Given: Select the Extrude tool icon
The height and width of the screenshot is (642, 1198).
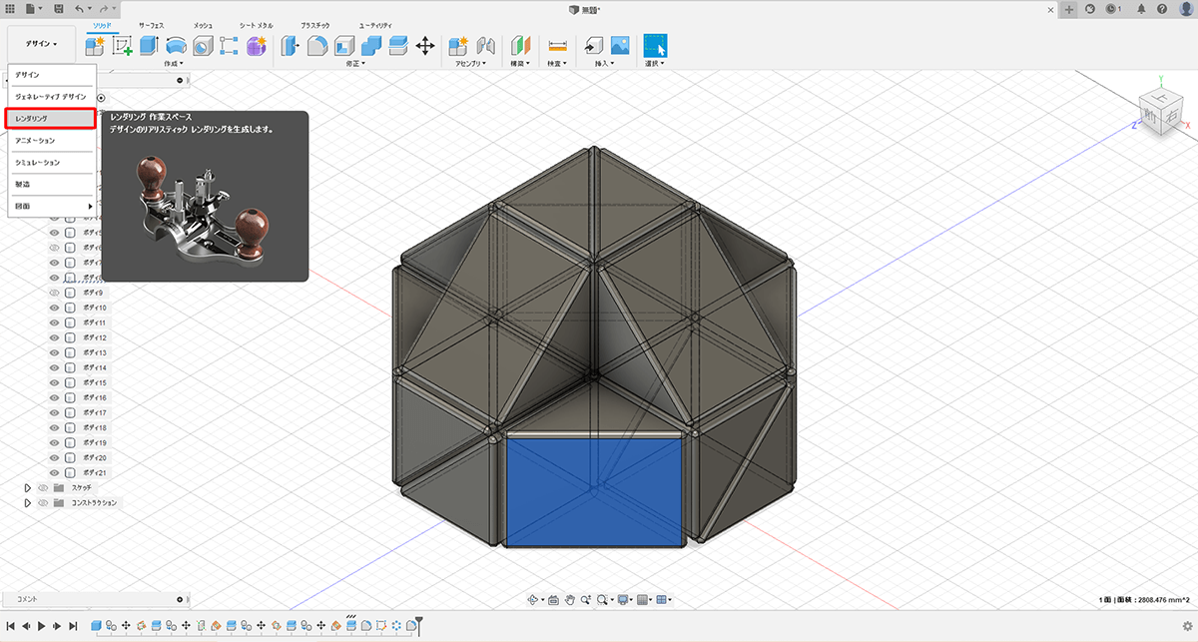Looking at the screenshot, I should point(150,45).
